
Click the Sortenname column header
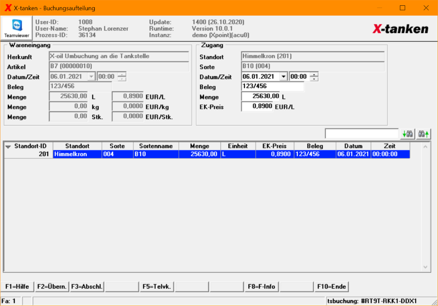pyautogui.click(x=156, y=146)
